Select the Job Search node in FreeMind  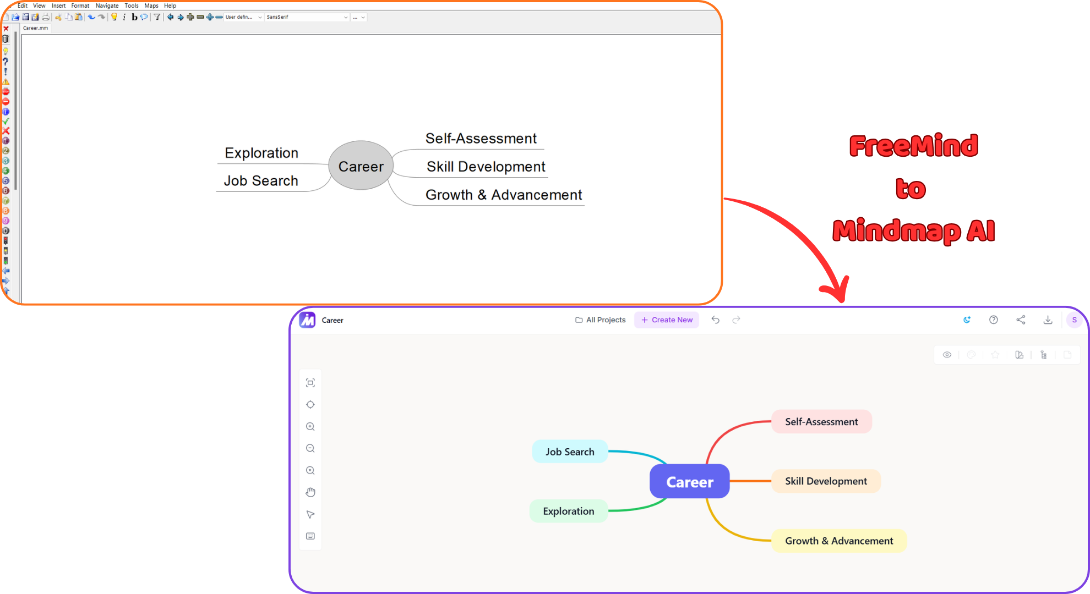point(261,181)
